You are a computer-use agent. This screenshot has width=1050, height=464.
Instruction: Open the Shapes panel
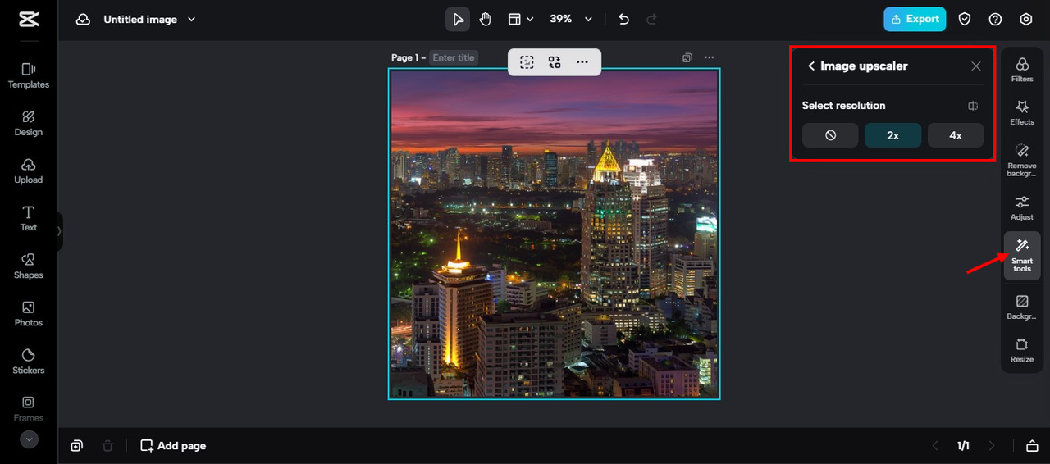tap(28, 266)
